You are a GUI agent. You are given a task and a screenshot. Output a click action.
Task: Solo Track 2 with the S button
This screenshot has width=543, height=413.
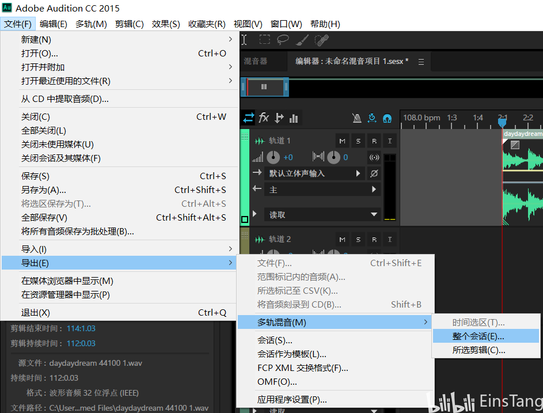(358, 240)
